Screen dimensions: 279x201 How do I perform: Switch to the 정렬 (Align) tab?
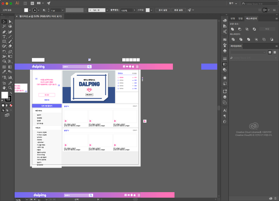point(240,18)
